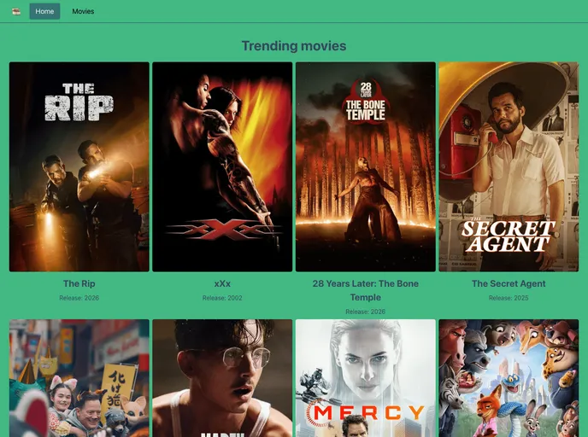Select poster of man wearing round glasses

[x=222, y=378]
